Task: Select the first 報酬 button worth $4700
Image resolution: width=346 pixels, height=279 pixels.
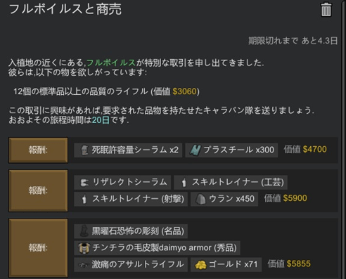Action: [x=38, y=150]
